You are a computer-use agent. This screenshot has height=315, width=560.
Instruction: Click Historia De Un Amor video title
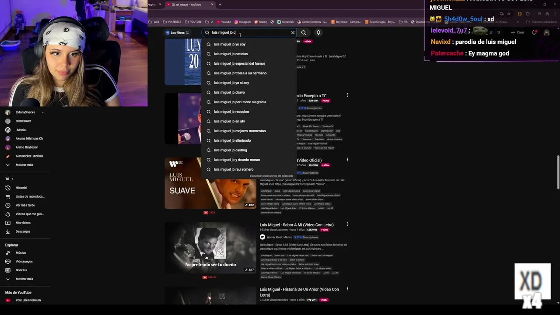coord(299,292)
